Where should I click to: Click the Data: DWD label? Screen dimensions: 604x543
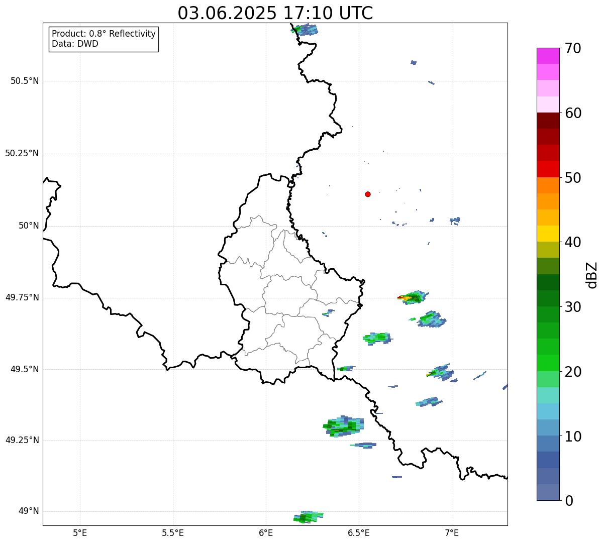[75, 44]
